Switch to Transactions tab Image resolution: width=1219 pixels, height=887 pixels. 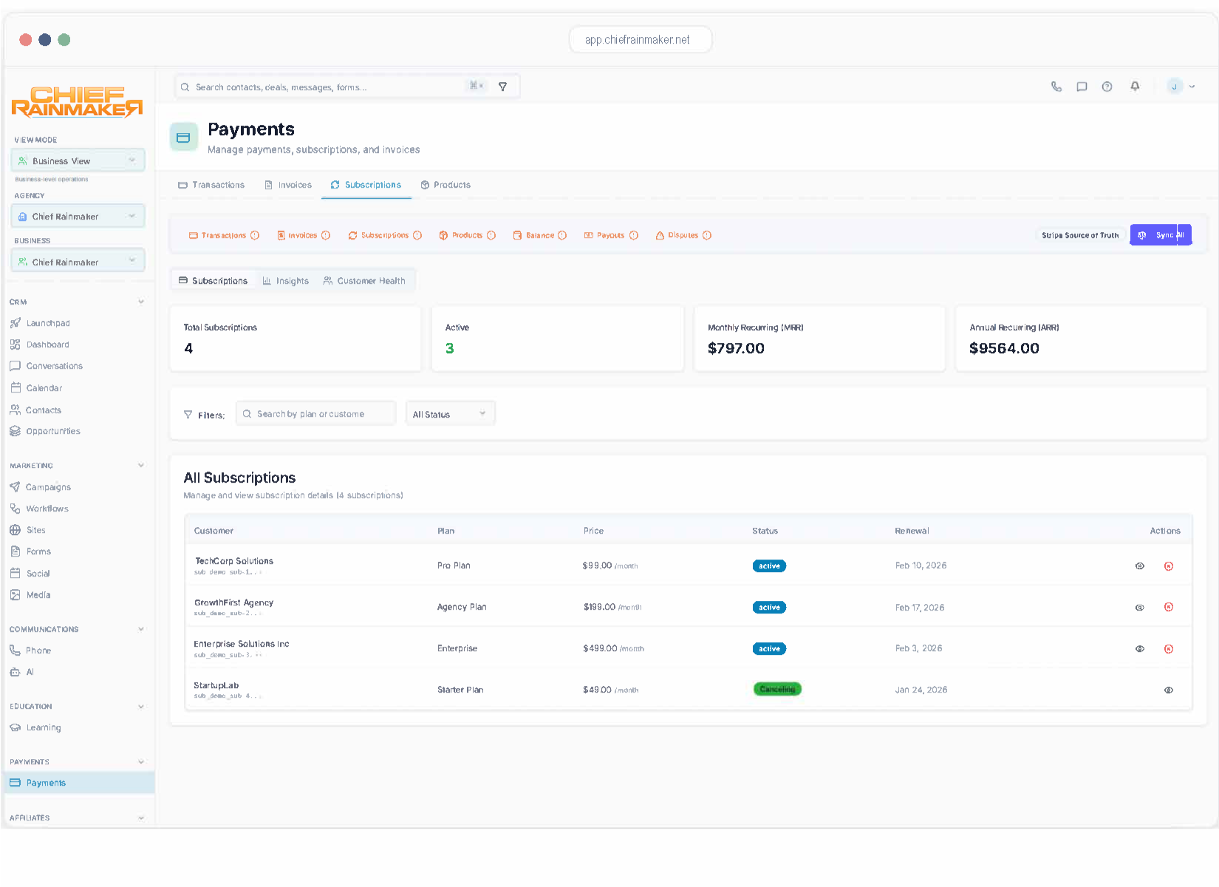pos(211,185)
